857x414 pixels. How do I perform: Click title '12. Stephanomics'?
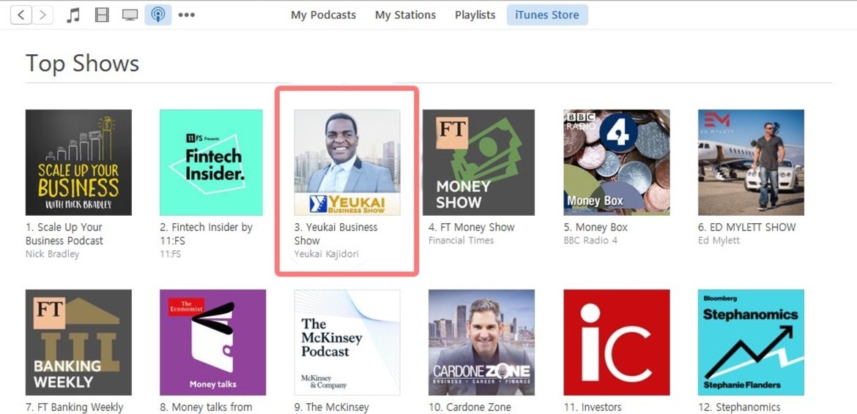(739, 407)
